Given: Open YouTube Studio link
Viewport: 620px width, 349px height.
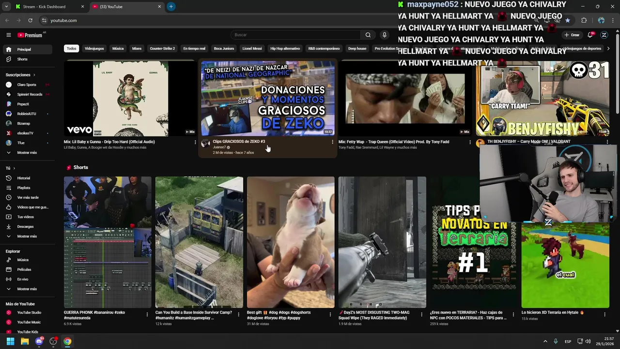Looking at the screenshot, I should click(28, 313).
